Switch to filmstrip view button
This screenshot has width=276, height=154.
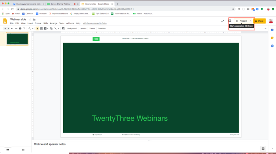click(x=8, y=150)
